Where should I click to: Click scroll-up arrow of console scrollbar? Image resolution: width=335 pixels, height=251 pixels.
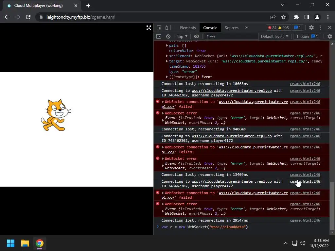pyautogui.click(x=332, y=44)
